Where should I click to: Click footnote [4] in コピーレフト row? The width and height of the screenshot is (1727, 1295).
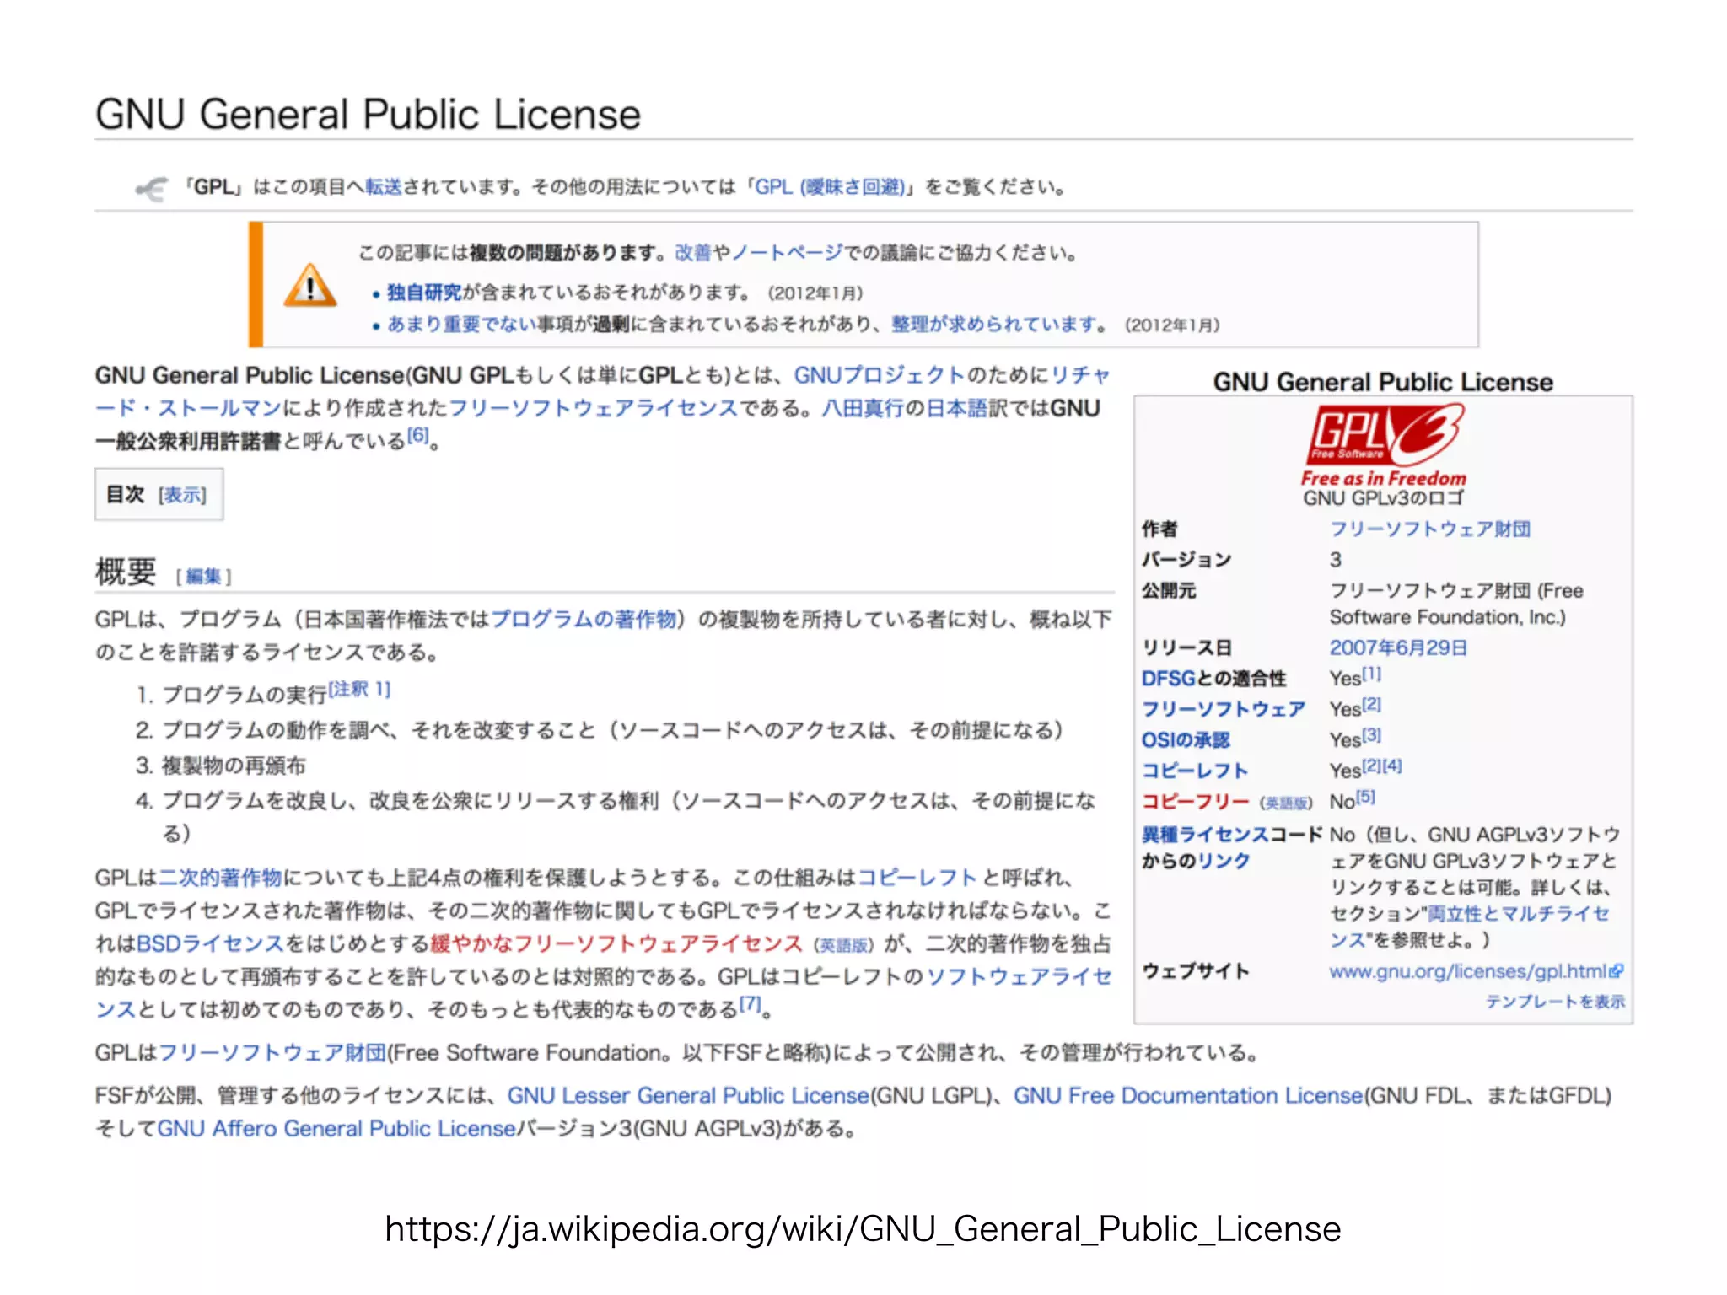1393,766
